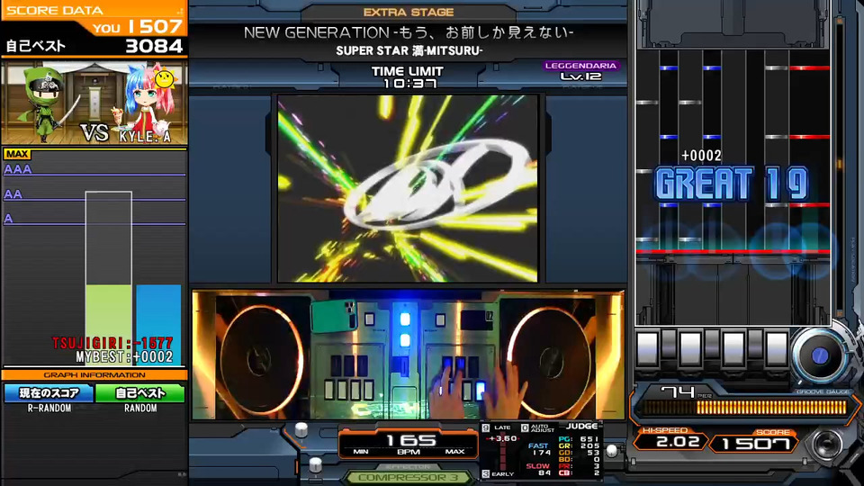This screenshot has width=864, height=486.
Task: Click the EXTRA STAGE header label
Action: 409,12
